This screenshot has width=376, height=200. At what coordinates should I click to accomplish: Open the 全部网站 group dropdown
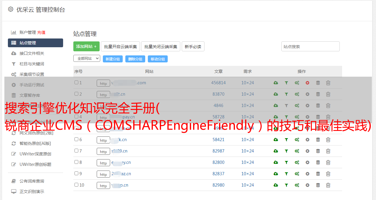point(87,59)
